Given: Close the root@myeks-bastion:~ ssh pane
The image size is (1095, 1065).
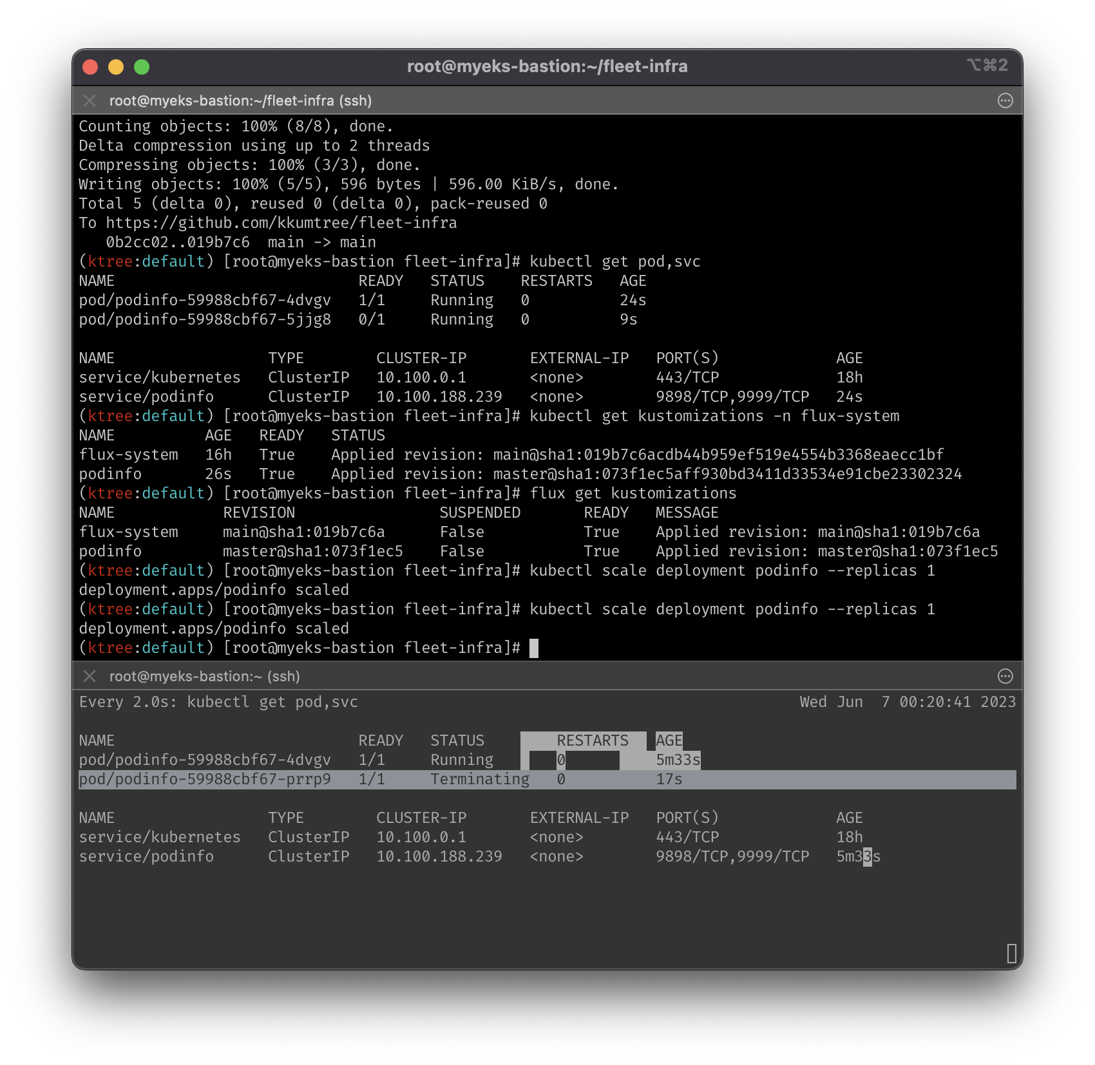Looking at the screenshot, I should pos(90,676).
